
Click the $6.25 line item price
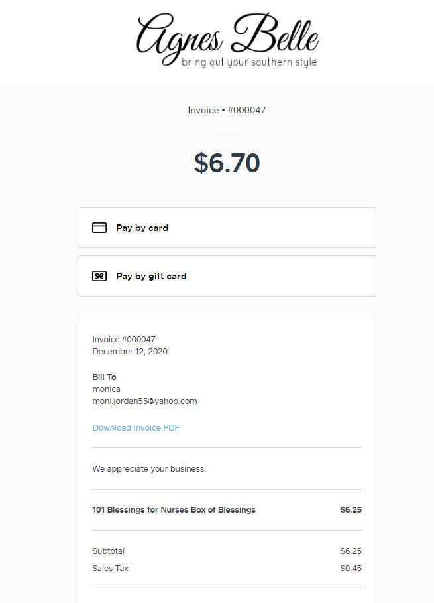[351, 510]
